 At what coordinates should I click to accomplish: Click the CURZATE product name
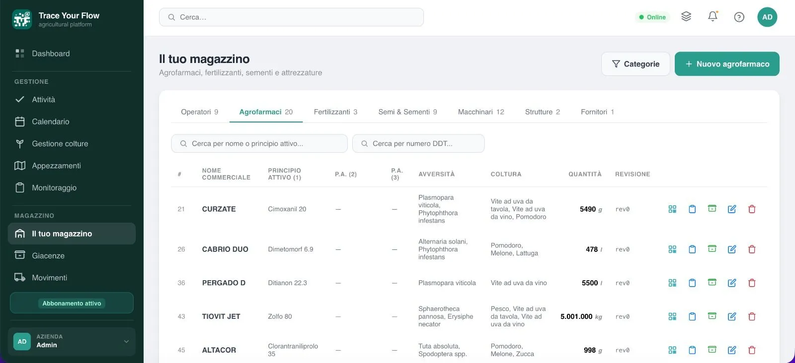click(219, 209)
